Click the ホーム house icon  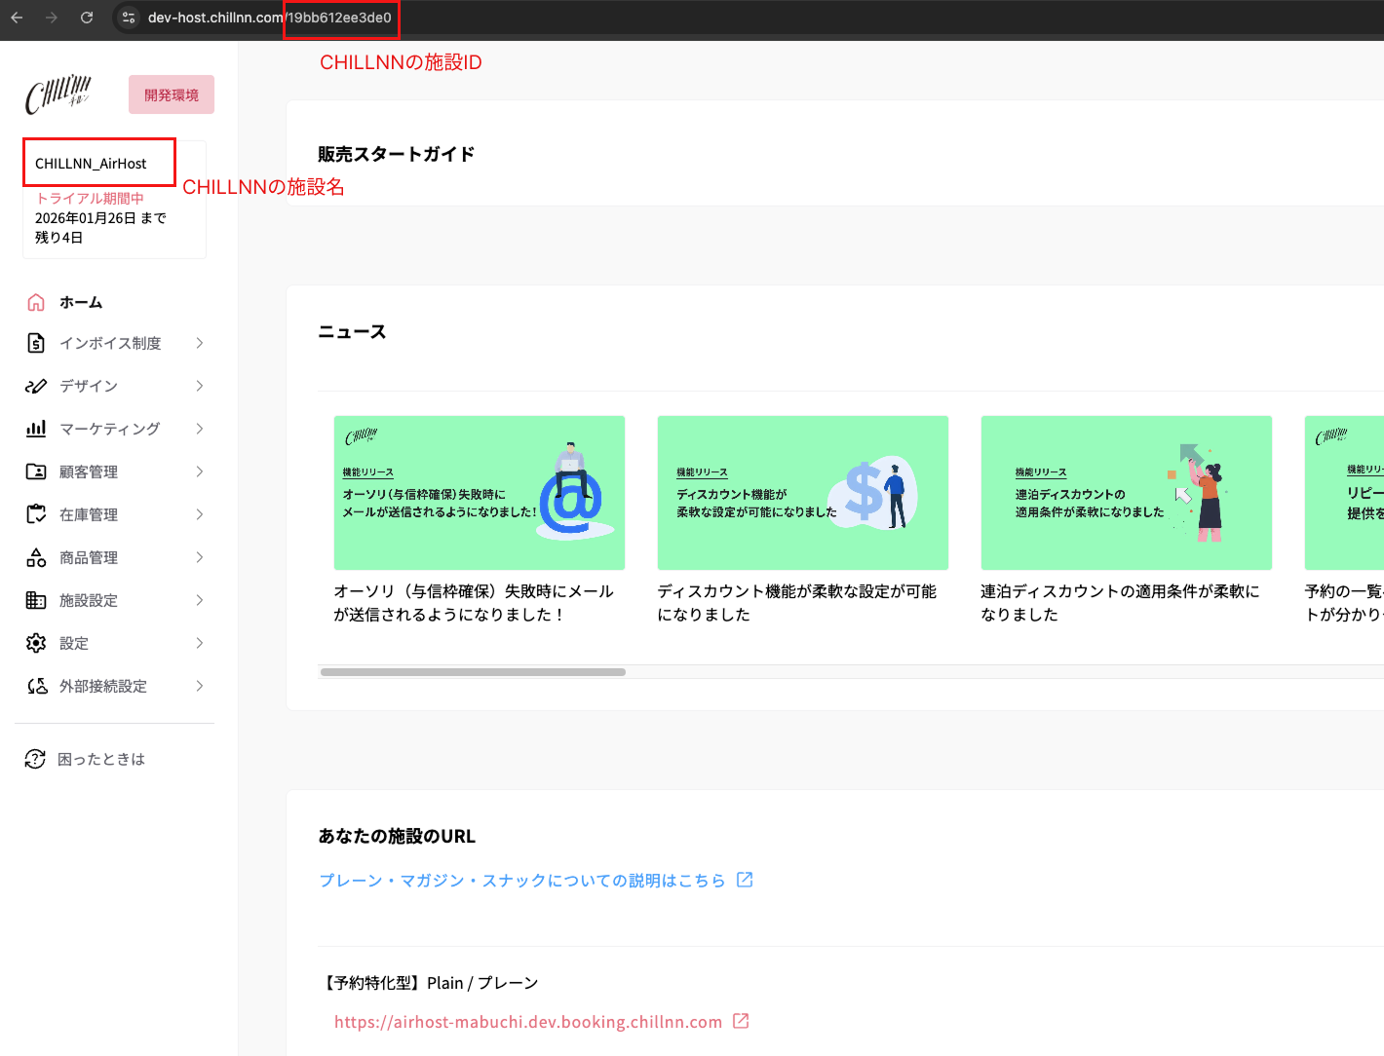click(36, 302)
